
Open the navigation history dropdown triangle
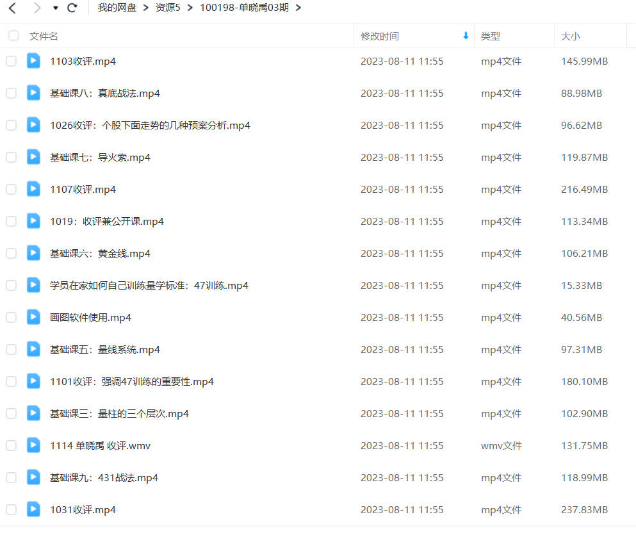coord(56,8)
